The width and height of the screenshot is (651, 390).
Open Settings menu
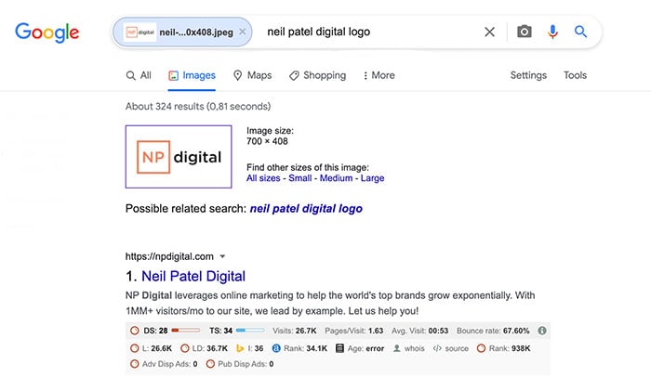click(528, 75)
